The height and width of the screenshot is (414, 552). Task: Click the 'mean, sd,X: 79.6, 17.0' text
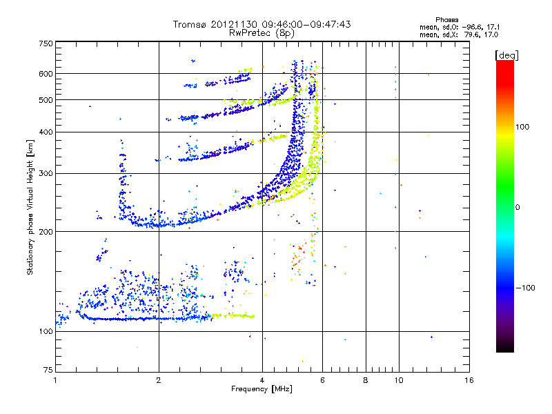tap(459, 34)
